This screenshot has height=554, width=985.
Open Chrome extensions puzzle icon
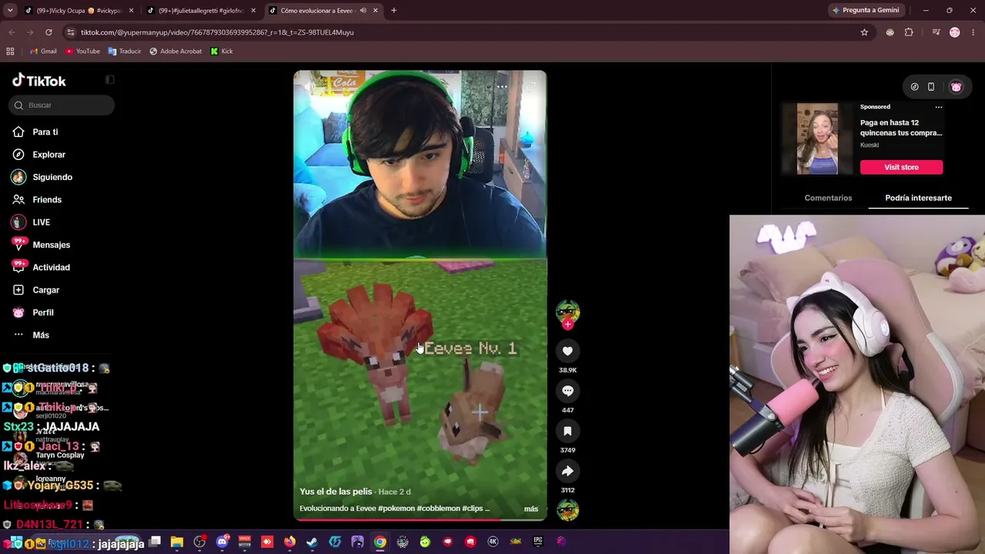point(909,32)
